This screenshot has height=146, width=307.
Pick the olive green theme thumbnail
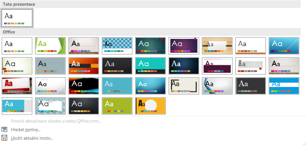click(x=117, y=106)
